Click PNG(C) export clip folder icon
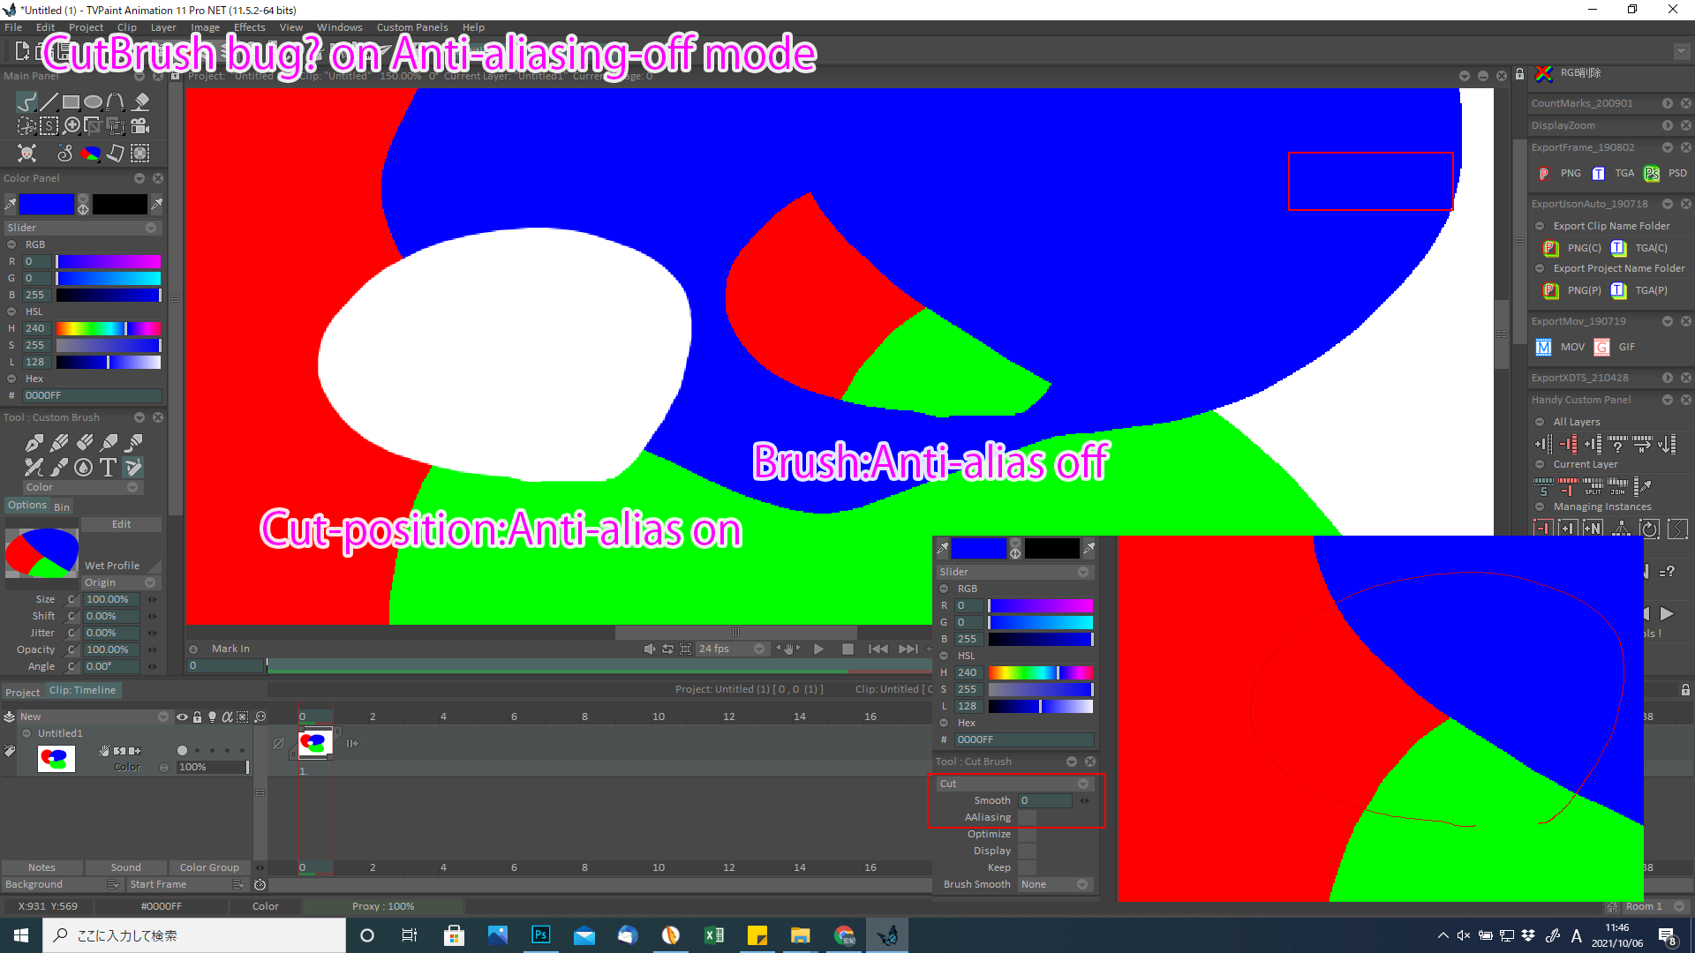 pyautogui.click(x=1550, y=248)
